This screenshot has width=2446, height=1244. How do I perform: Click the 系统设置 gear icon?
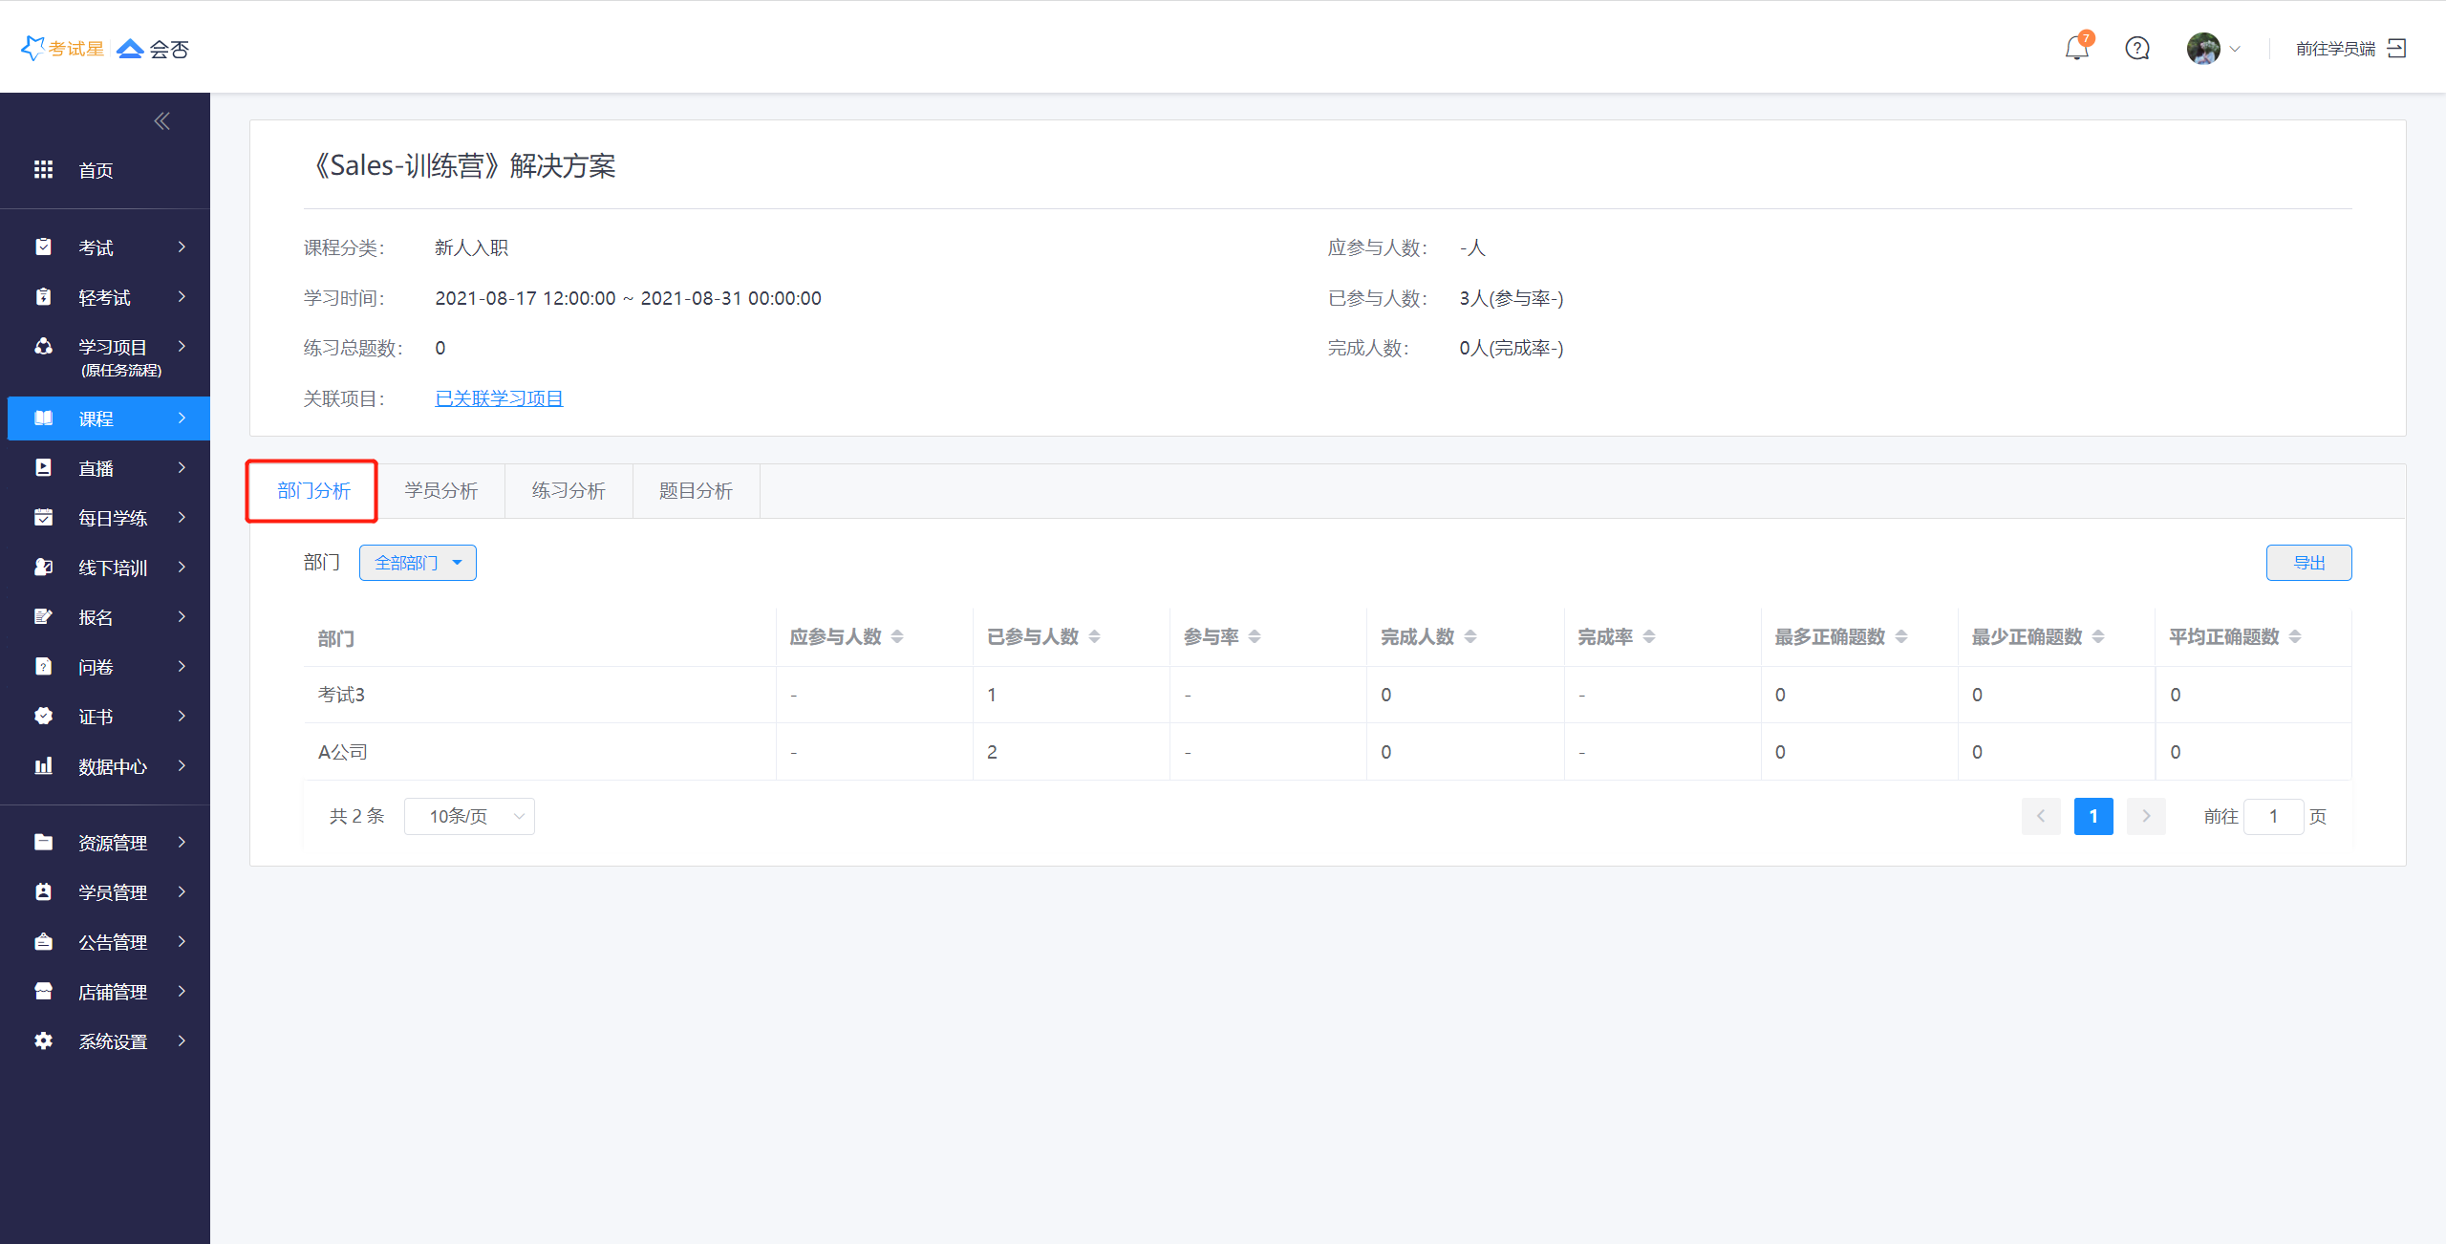(x=43, y=1040)
